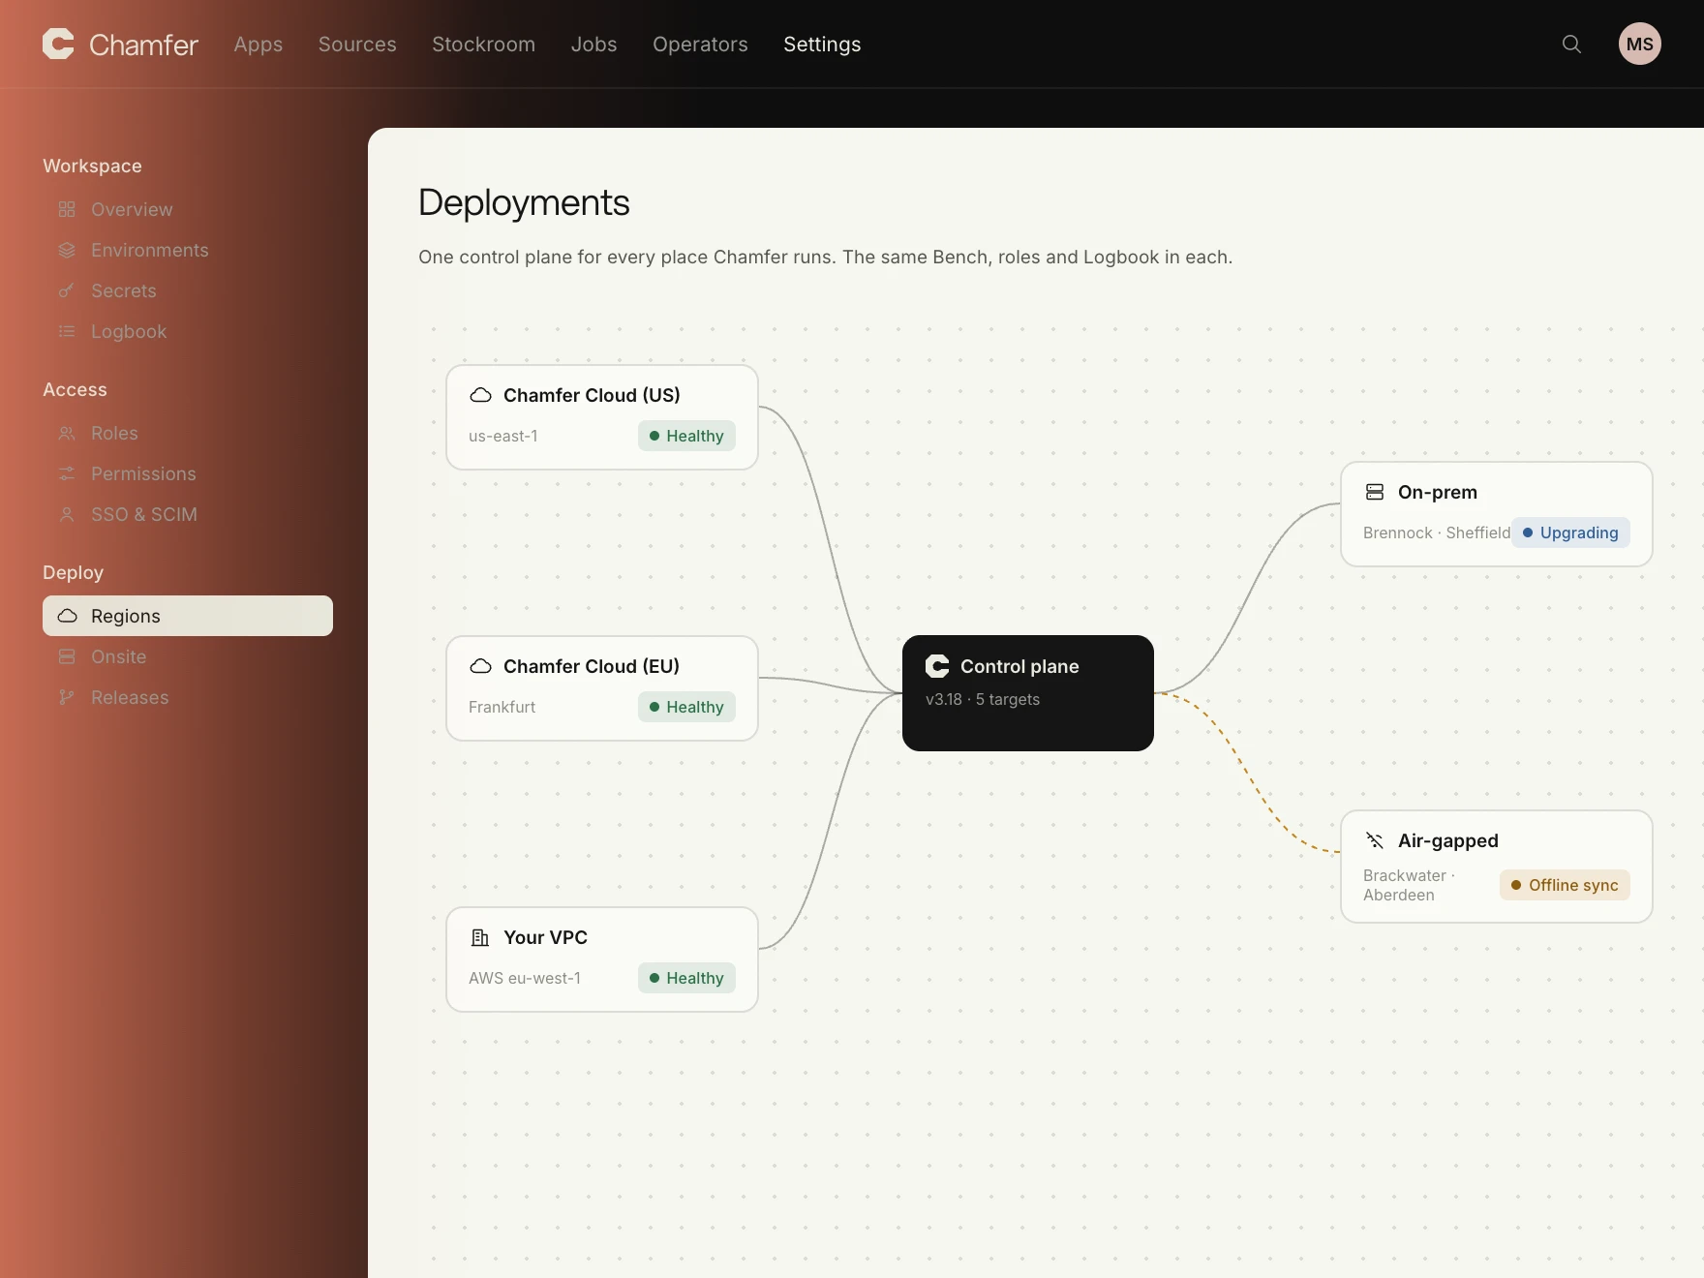Click Healthy badge on AWS eu-west-1 card
This screenshot has width=1704, height=1278.
686,978
